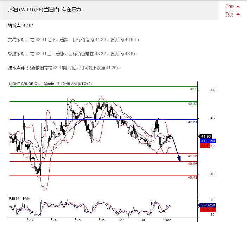Select the pivot text 转折点: 42.61
The width and height of the screenshot is (247, 225).
(x=21, y=26)
